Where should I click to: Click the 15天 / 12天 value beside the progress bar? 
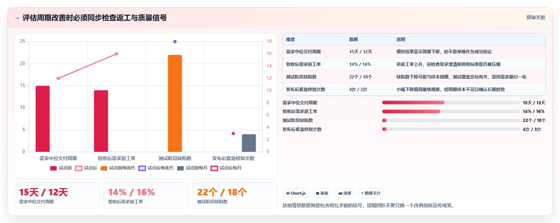[x=534, y=103]
